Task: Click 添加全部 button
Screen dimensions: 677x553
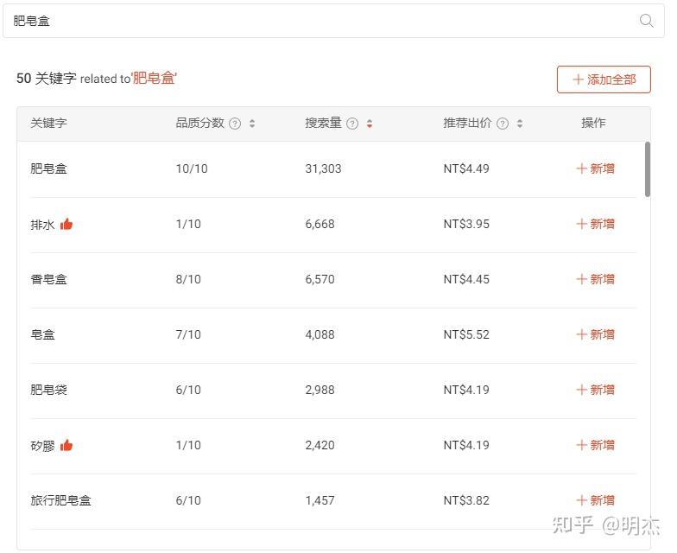Action: pyautogui.click(x=604, y=79)
